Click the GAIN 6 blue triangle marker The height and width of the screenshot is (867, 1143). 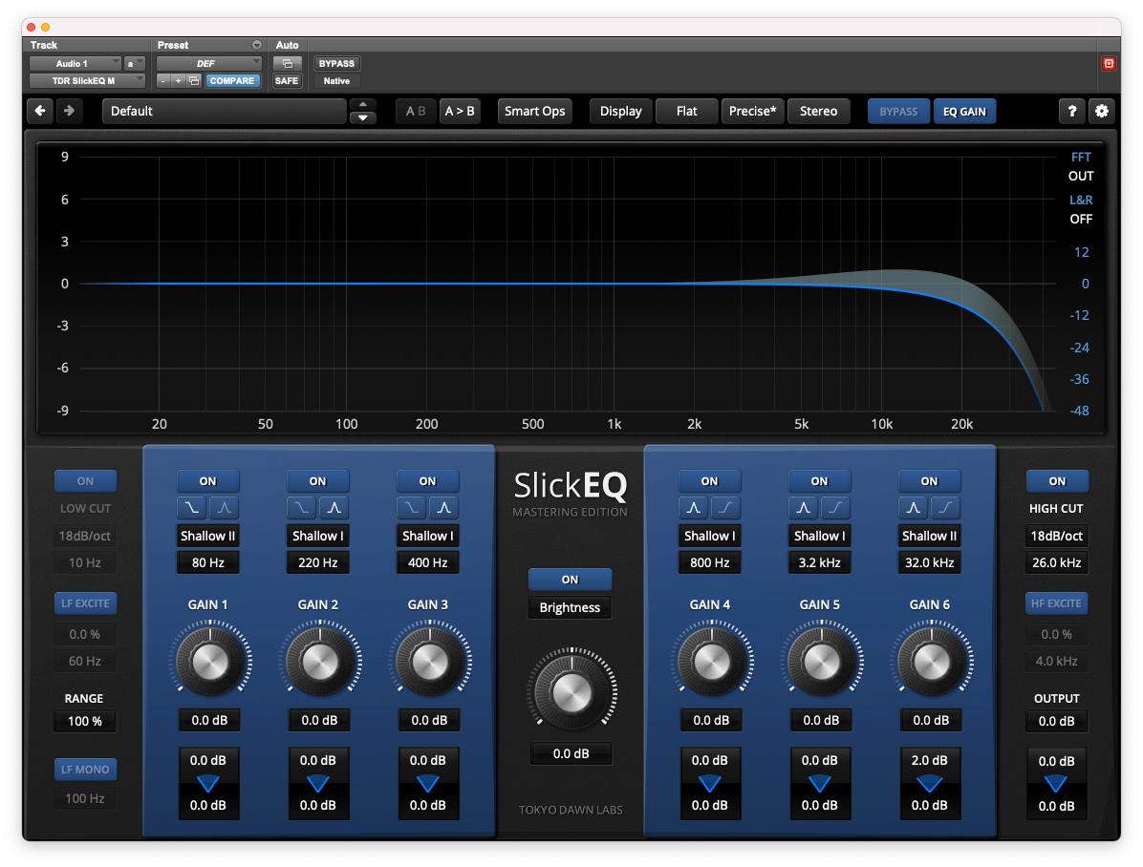930,784
